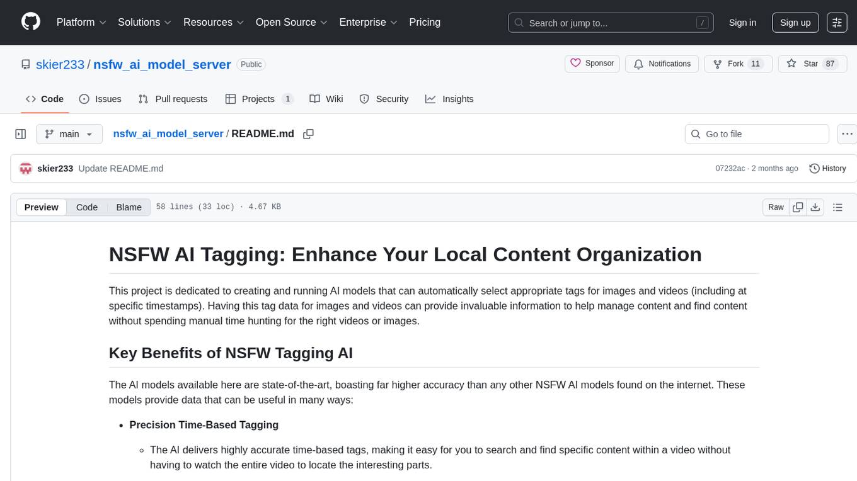
Task: Open the Open Source dropdown
Action: click(291, 22)
